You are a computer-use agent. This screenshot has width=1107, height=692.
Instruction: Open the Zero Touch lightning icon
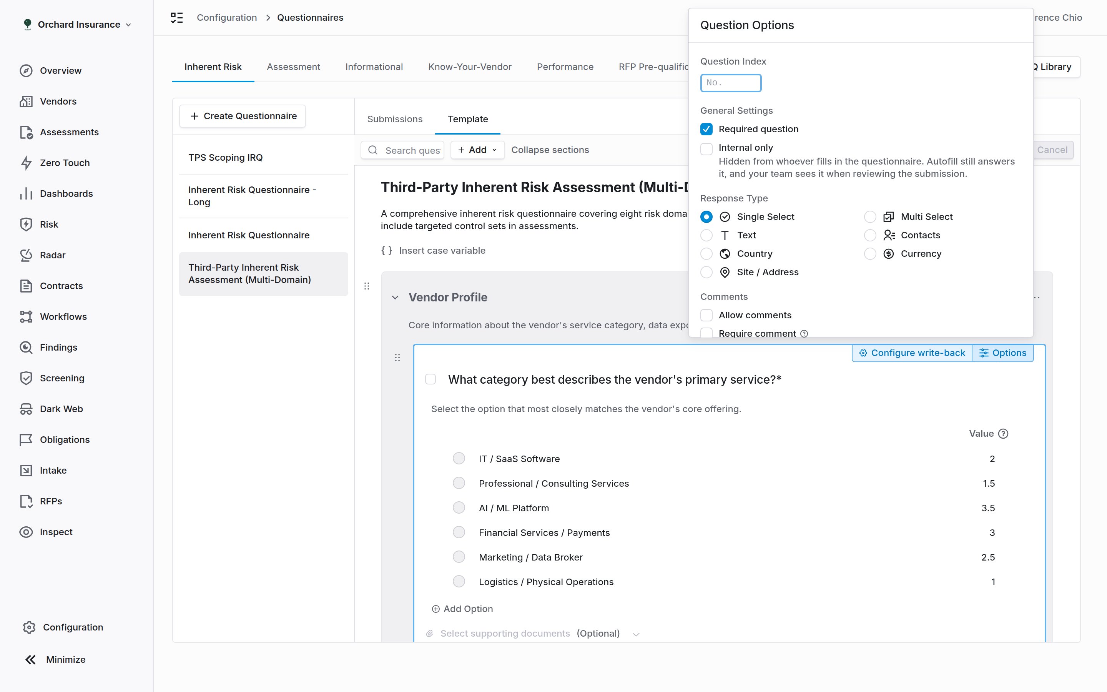26,163
